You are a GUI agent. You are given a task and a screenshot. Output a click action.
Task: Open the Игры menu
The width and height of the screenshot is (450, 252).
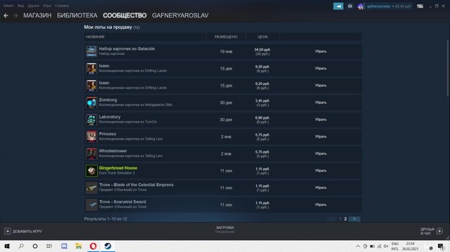(47, 6)
